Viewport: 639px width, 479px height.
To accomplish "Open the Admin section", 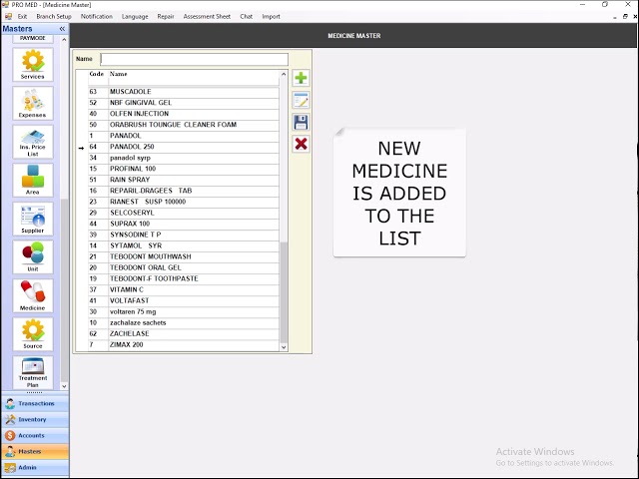I will pyautogui.click(x=35, y=467).
